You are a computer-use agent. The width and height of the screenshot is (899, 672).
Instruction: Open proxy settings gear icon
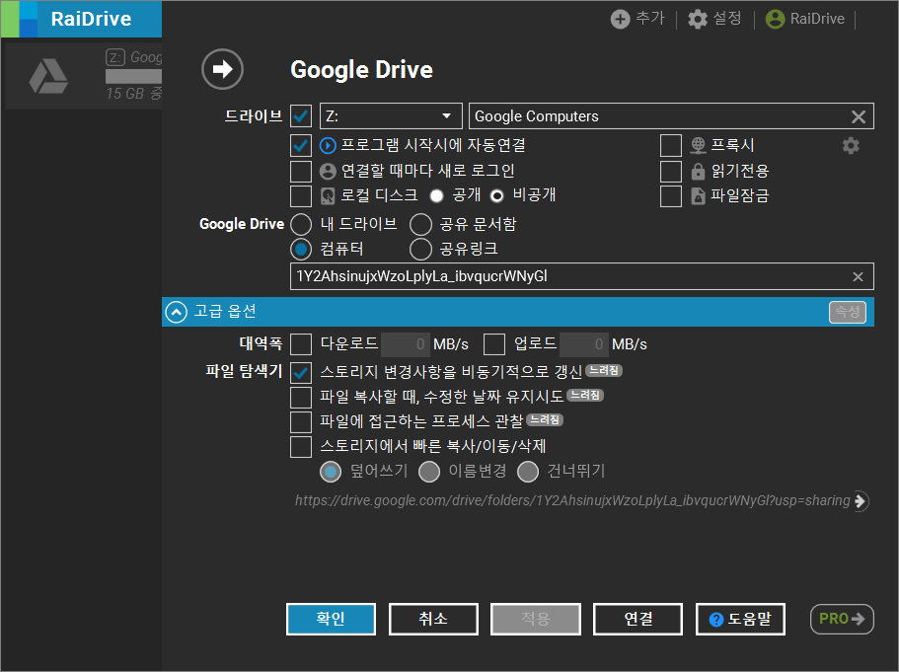tap(851, 146)
